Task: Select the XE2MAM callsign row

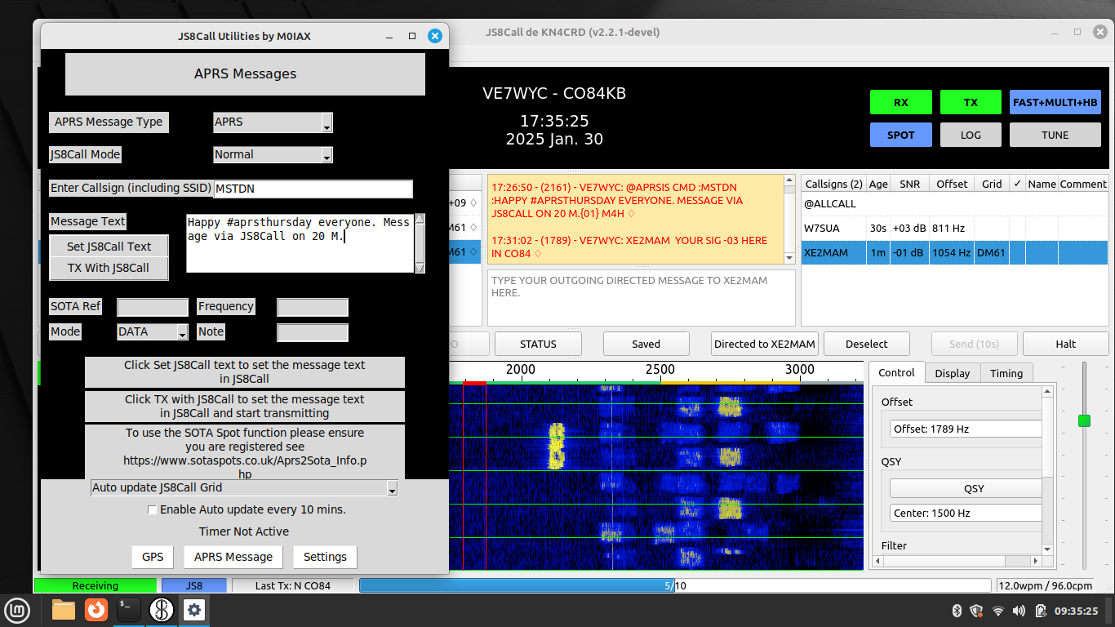Action: coord(954,252)
